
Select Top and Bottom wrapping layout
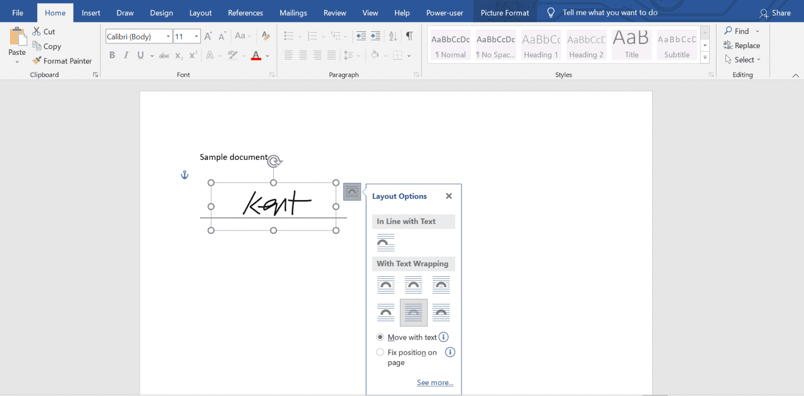point(386,312)
